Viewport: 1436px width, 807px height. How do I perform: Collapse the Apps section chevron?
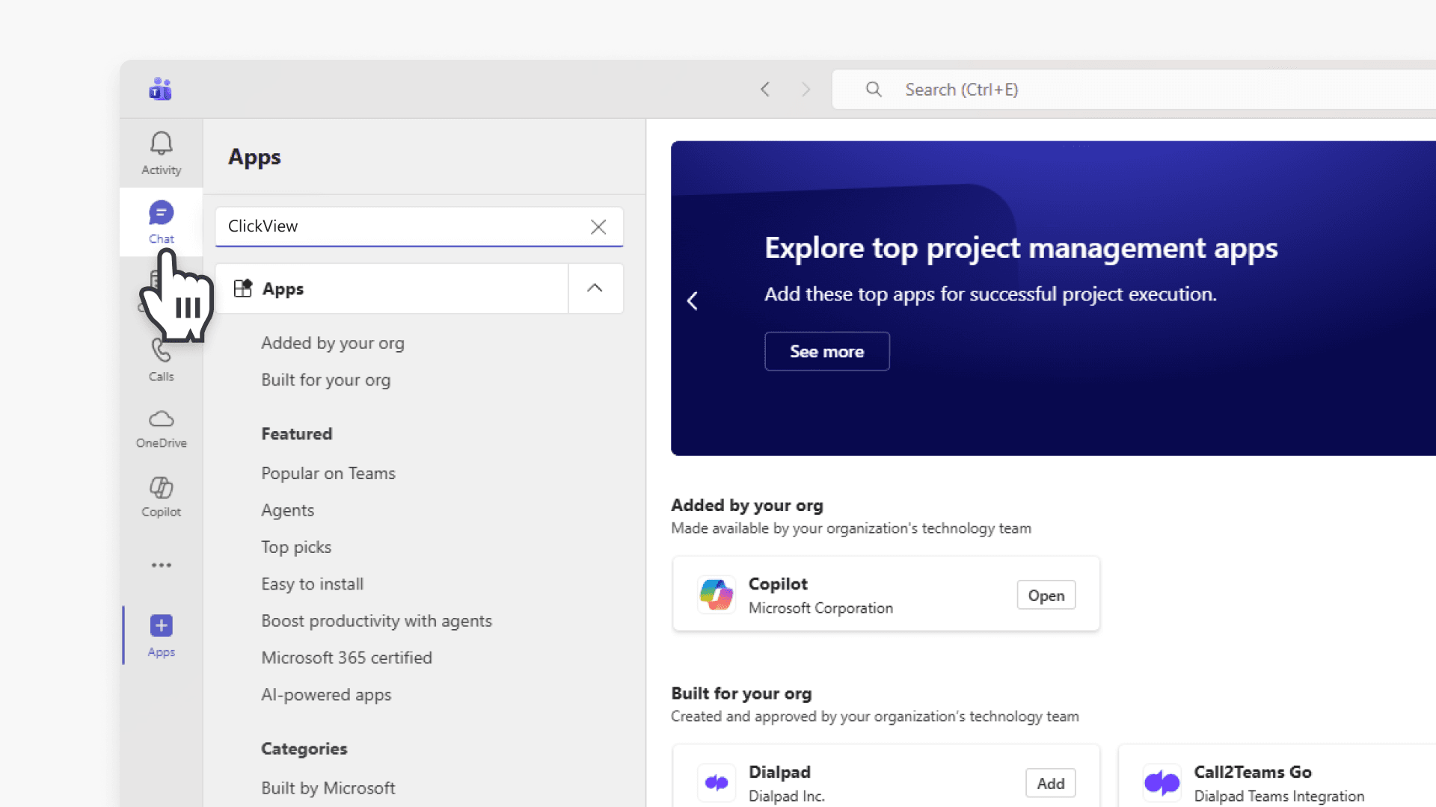(x=595, y=288)
